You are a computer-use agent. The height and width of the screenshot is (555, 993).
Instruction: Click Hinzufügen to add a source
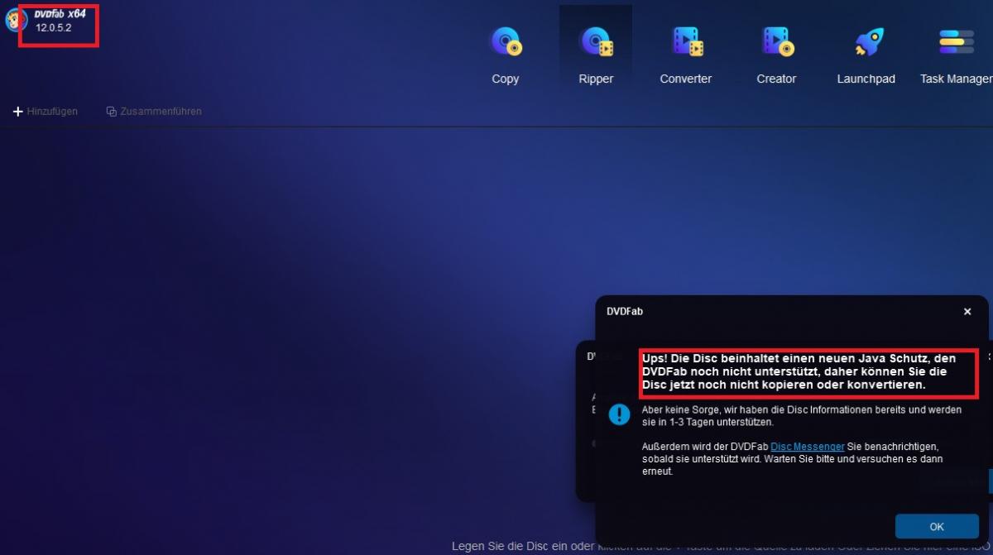tap(46, 112)
